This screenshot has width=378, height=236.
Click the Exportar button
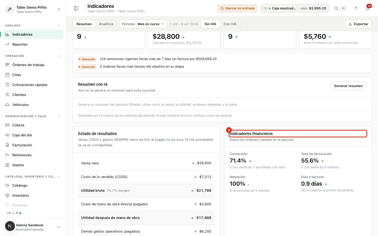[x=358, y=24]
